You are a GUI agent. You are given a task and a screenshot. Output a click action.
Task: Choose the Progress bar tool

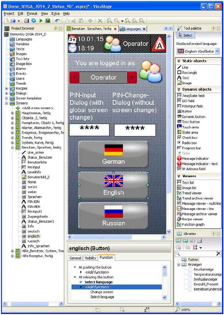(x=189, y=148)
